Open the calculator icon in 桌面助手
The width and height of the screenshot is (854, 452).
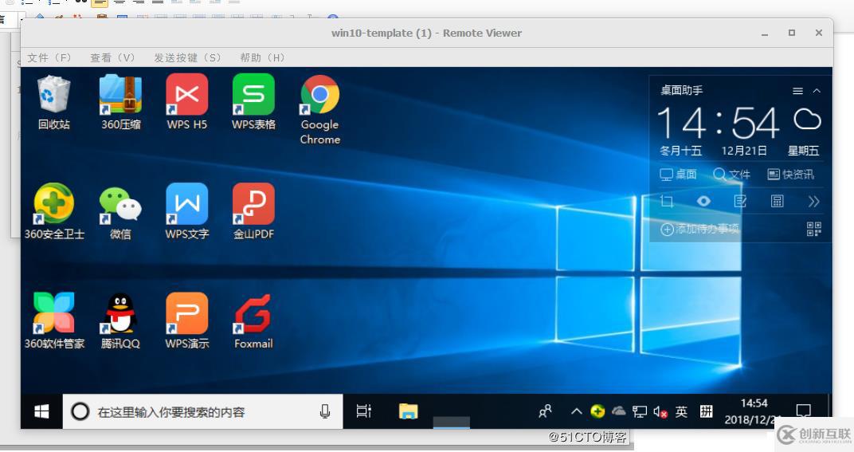pyautogui.click(x=778, y=201)
